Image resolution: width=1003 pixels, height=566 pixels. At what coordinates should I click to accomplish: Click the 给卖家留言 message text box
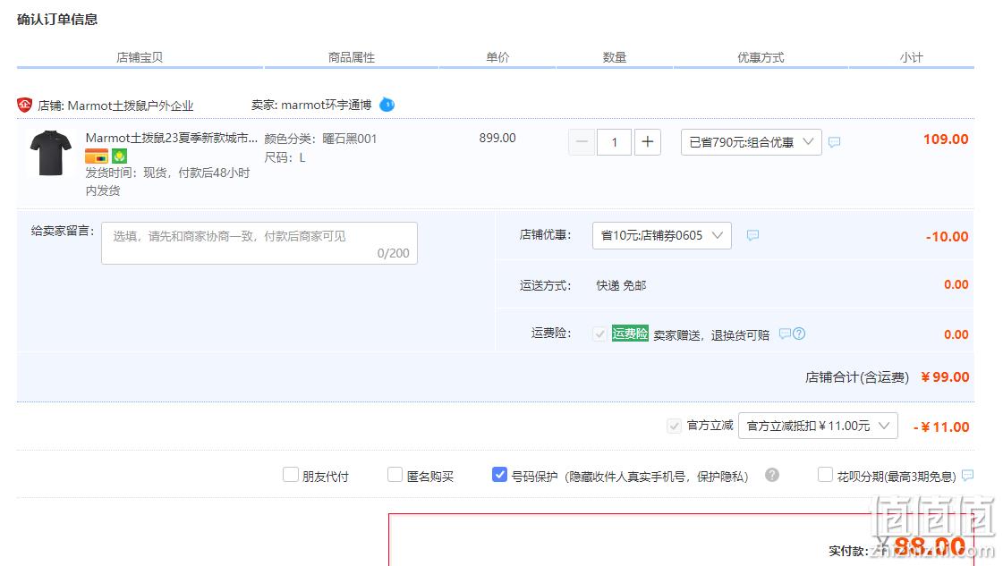click(259, 243)
